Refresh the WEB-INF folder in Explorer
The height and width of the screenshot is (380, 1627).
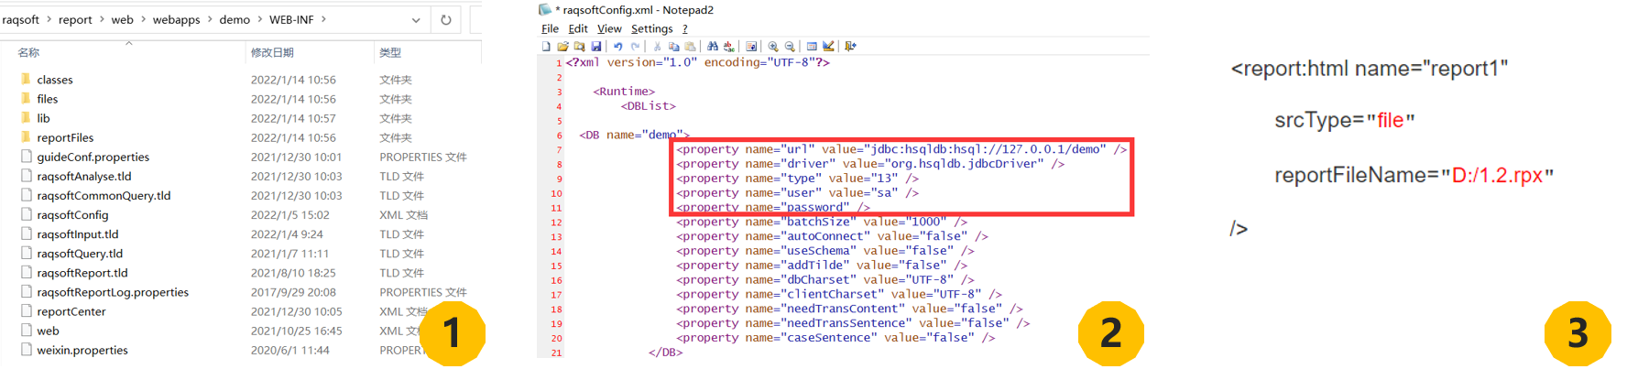tap(446, 19)
